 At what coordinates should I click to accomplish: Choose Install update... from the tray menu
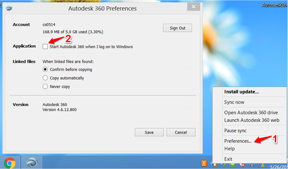[241, 91]
